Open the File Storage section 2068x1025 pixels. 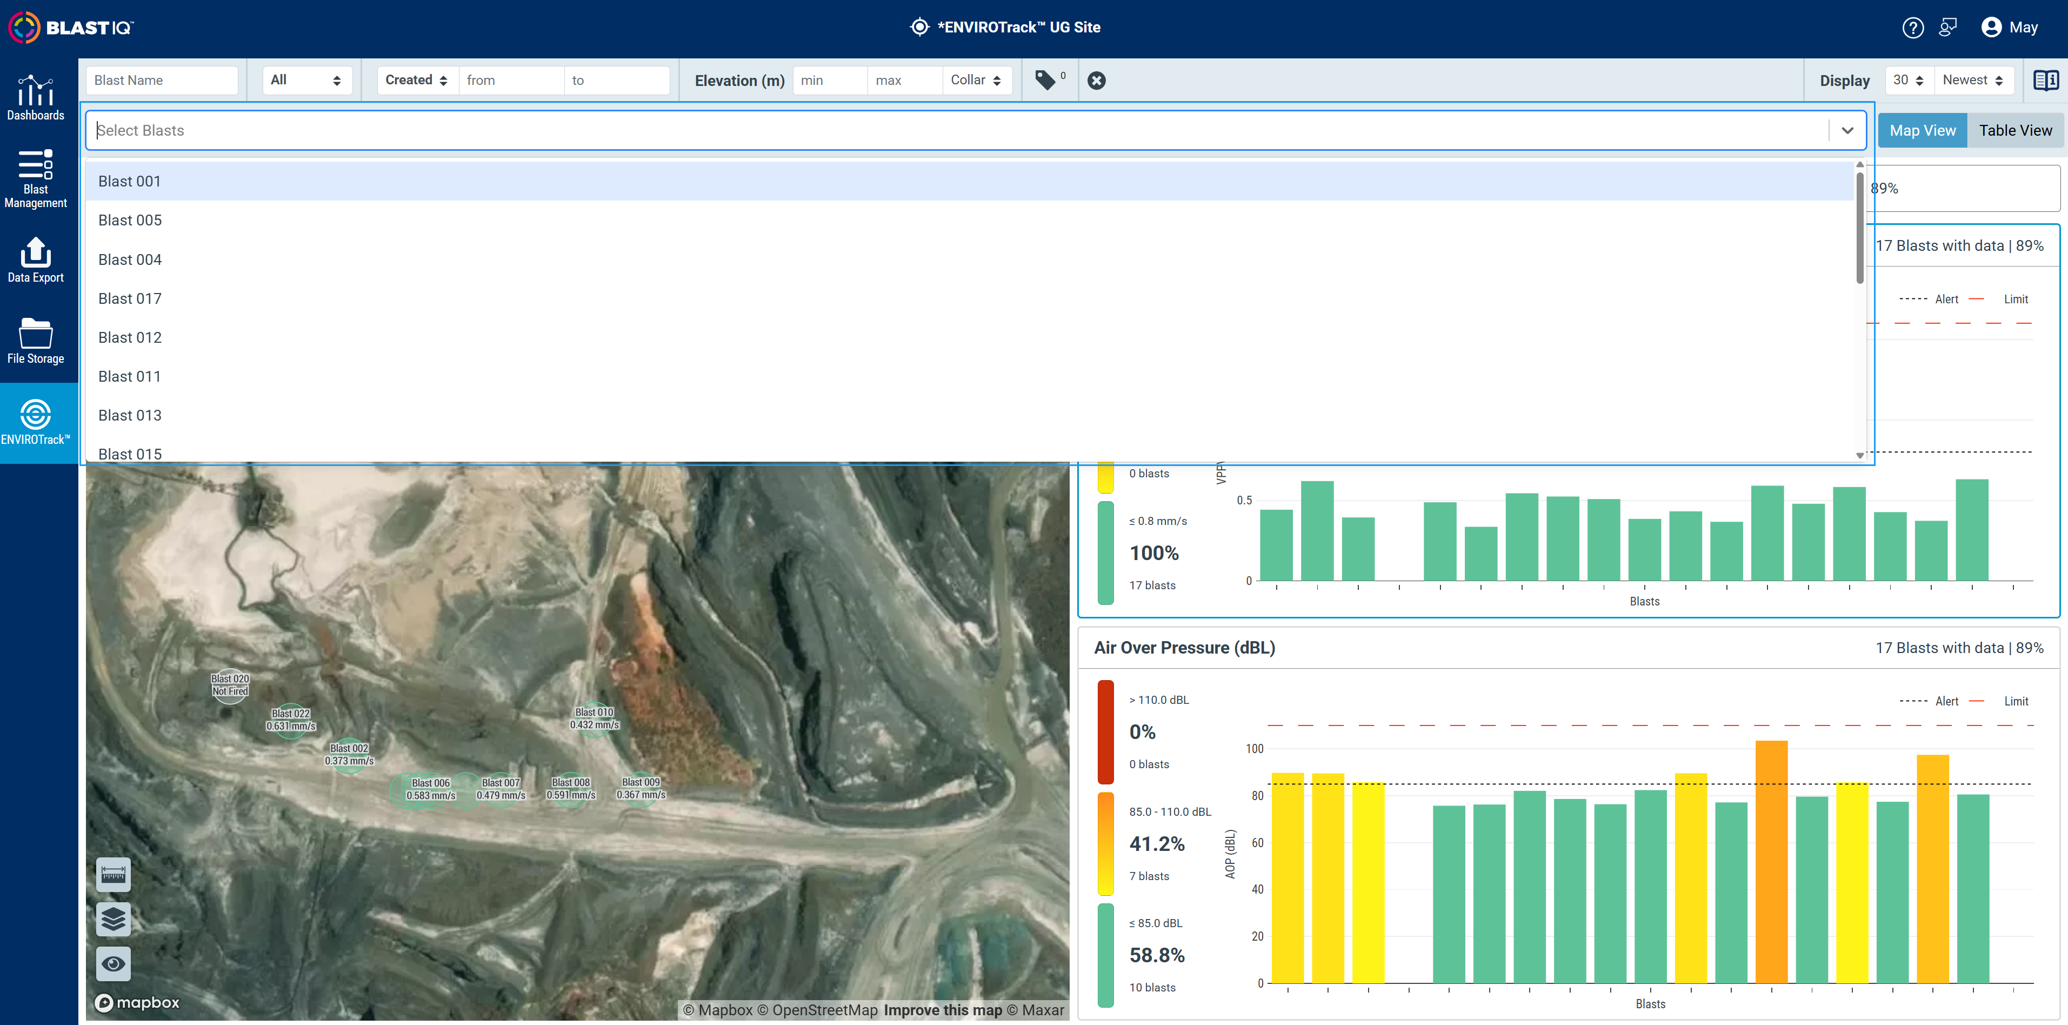(35, 341)
